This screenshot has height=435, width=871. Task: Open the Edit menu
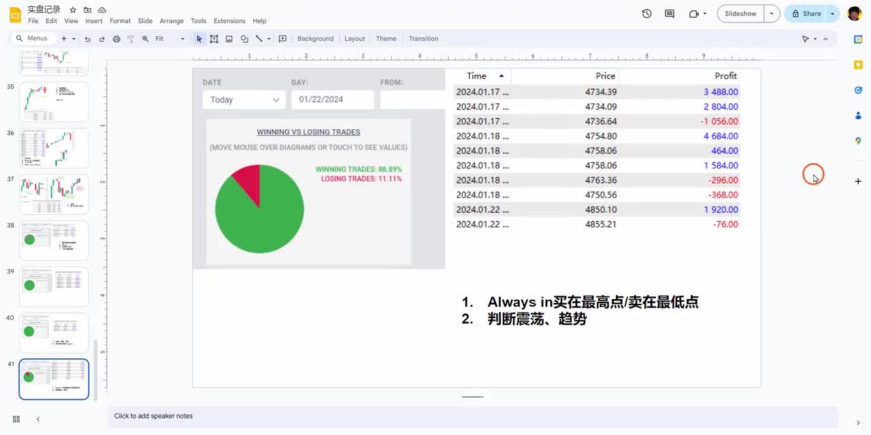click(x=52, y=21)
